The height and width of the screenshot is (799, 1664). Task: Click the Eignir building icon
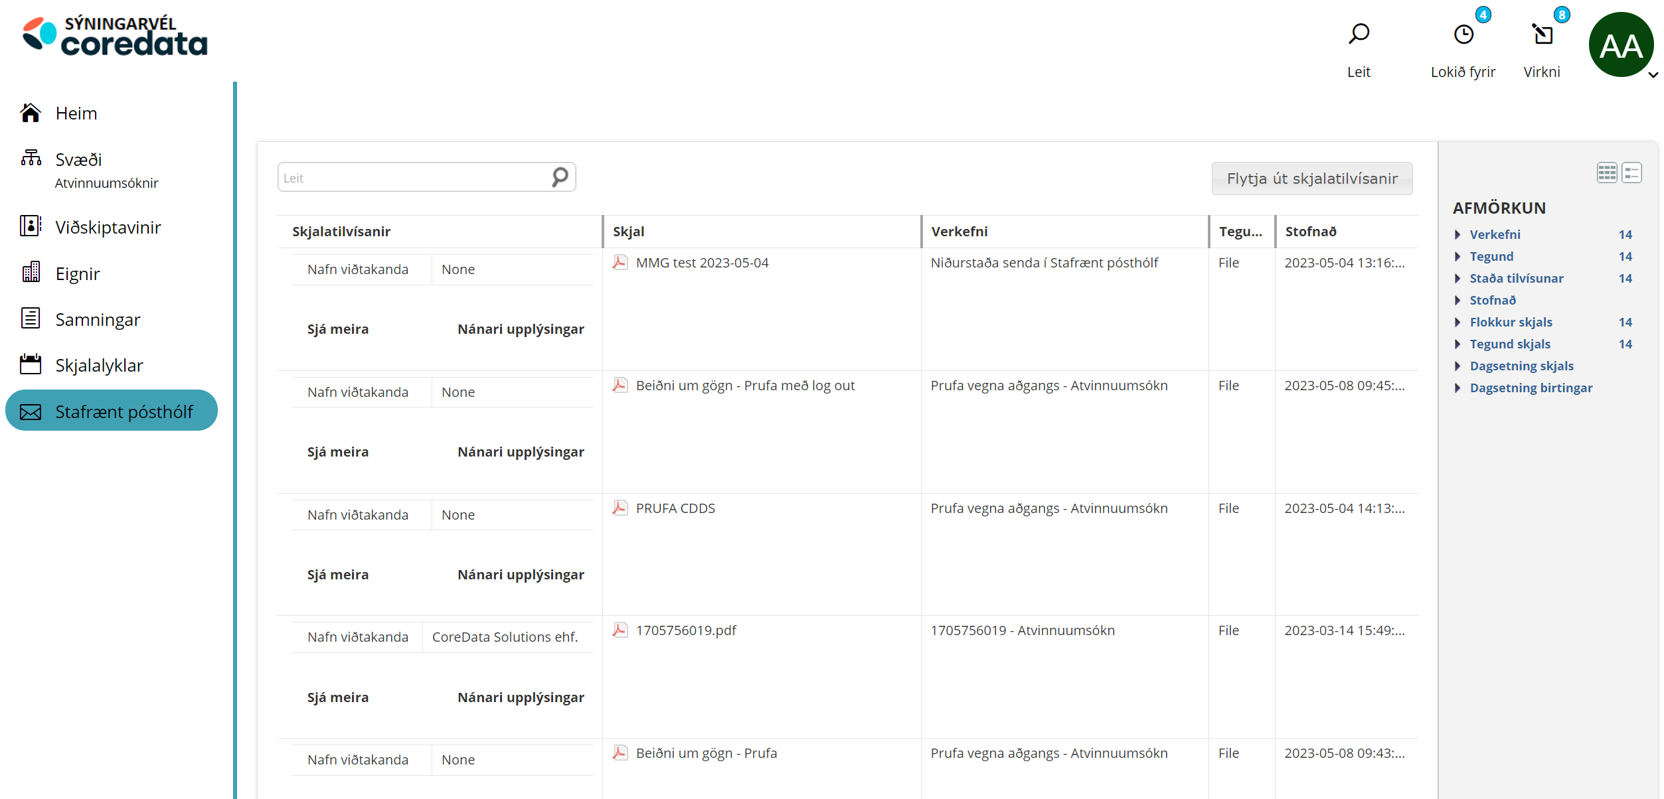[31, 273]
